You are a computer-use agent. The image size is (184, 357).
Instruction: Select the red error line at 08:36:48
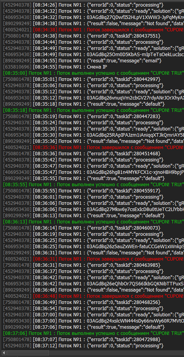[92, 296]
